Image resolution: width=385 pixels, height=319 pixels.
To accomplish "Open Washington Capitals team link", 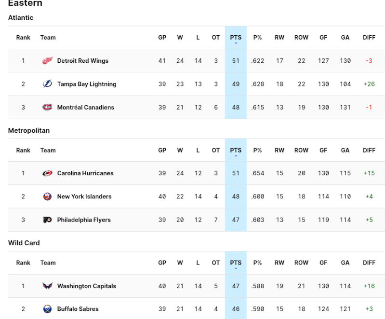I will [87, 286].
